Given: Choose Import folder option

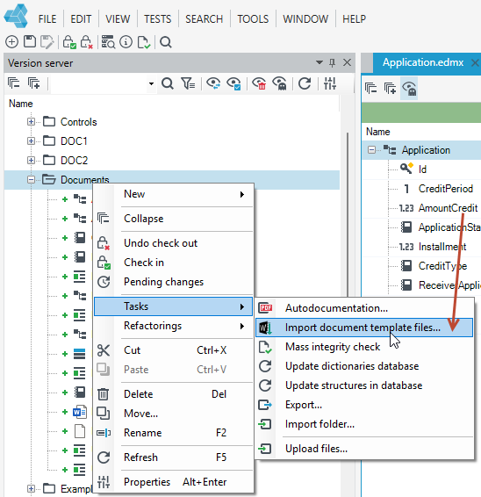Looking at the screenshot, I should pyautogui.click(x=364, y=424).
